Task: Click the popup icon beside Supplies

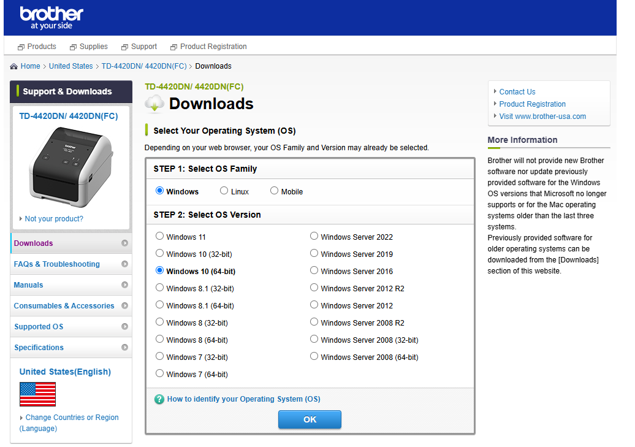Action: (74, 47)
